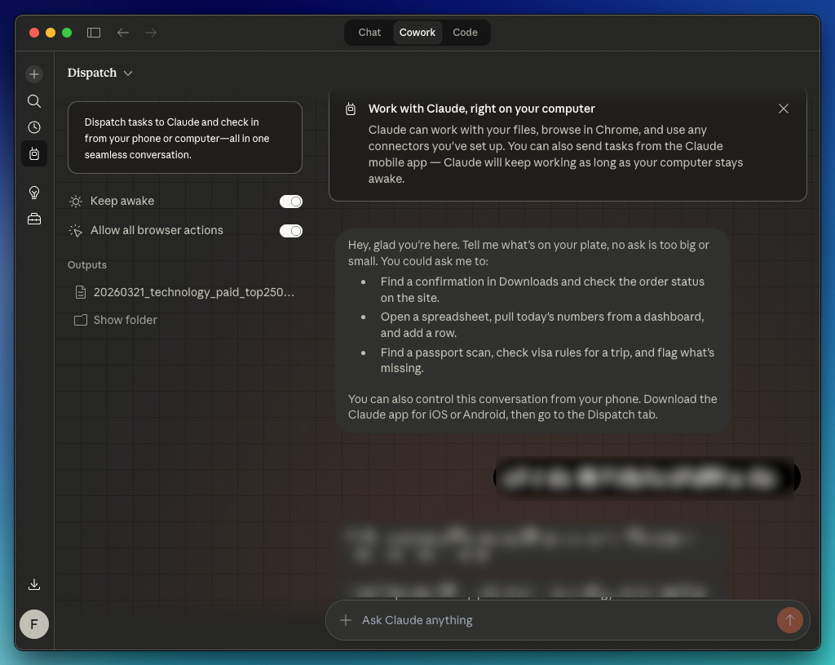Click the orange send arrow button
The image size is (835, 665).
tap(789, 620)
